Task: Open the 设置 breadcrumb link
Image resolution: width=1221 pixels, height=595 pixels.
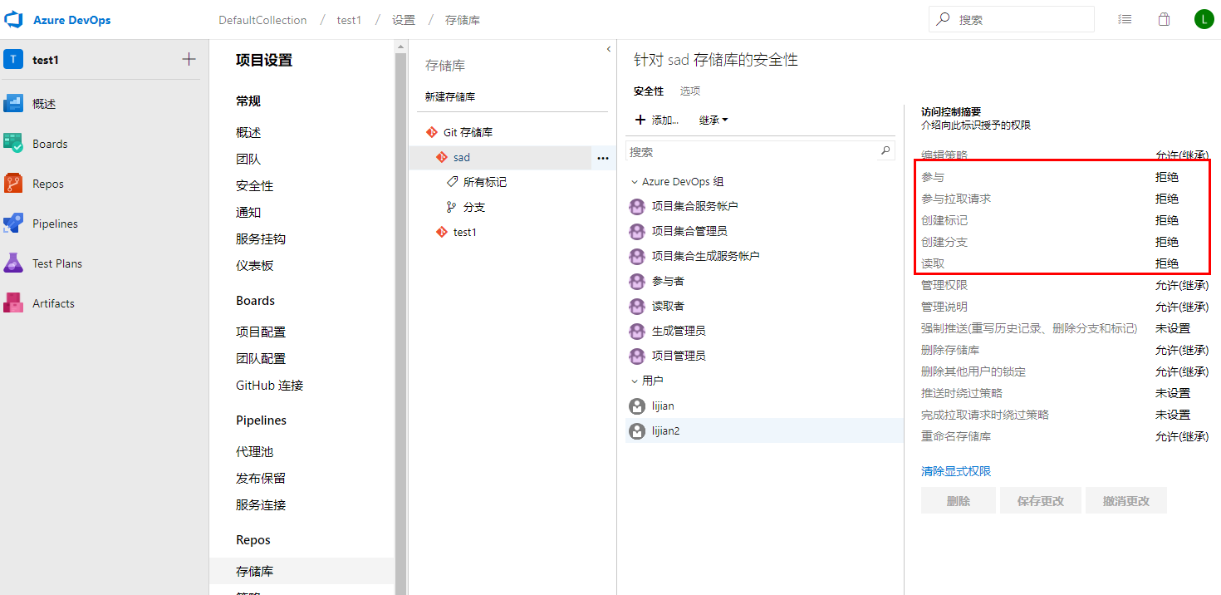Action: (404, 20)
